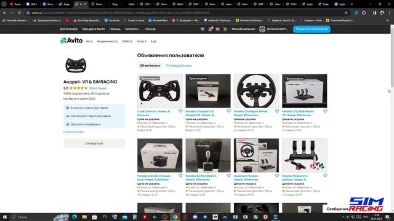Open Avito favorites heart in top bar
This screenshot has height=221, width=394.
point(203,29)
